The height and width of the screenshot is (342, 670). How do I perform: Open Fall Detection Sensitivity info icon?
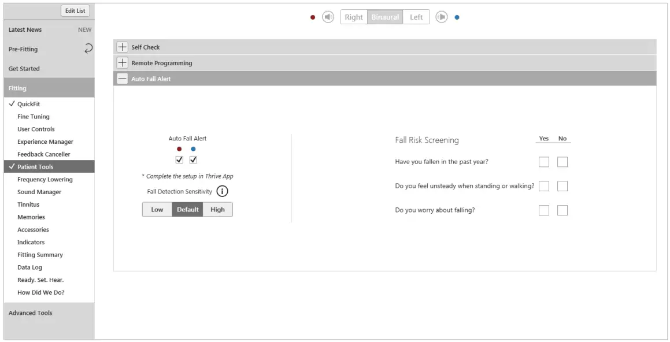pyautogui.click(x=222, y=191)
